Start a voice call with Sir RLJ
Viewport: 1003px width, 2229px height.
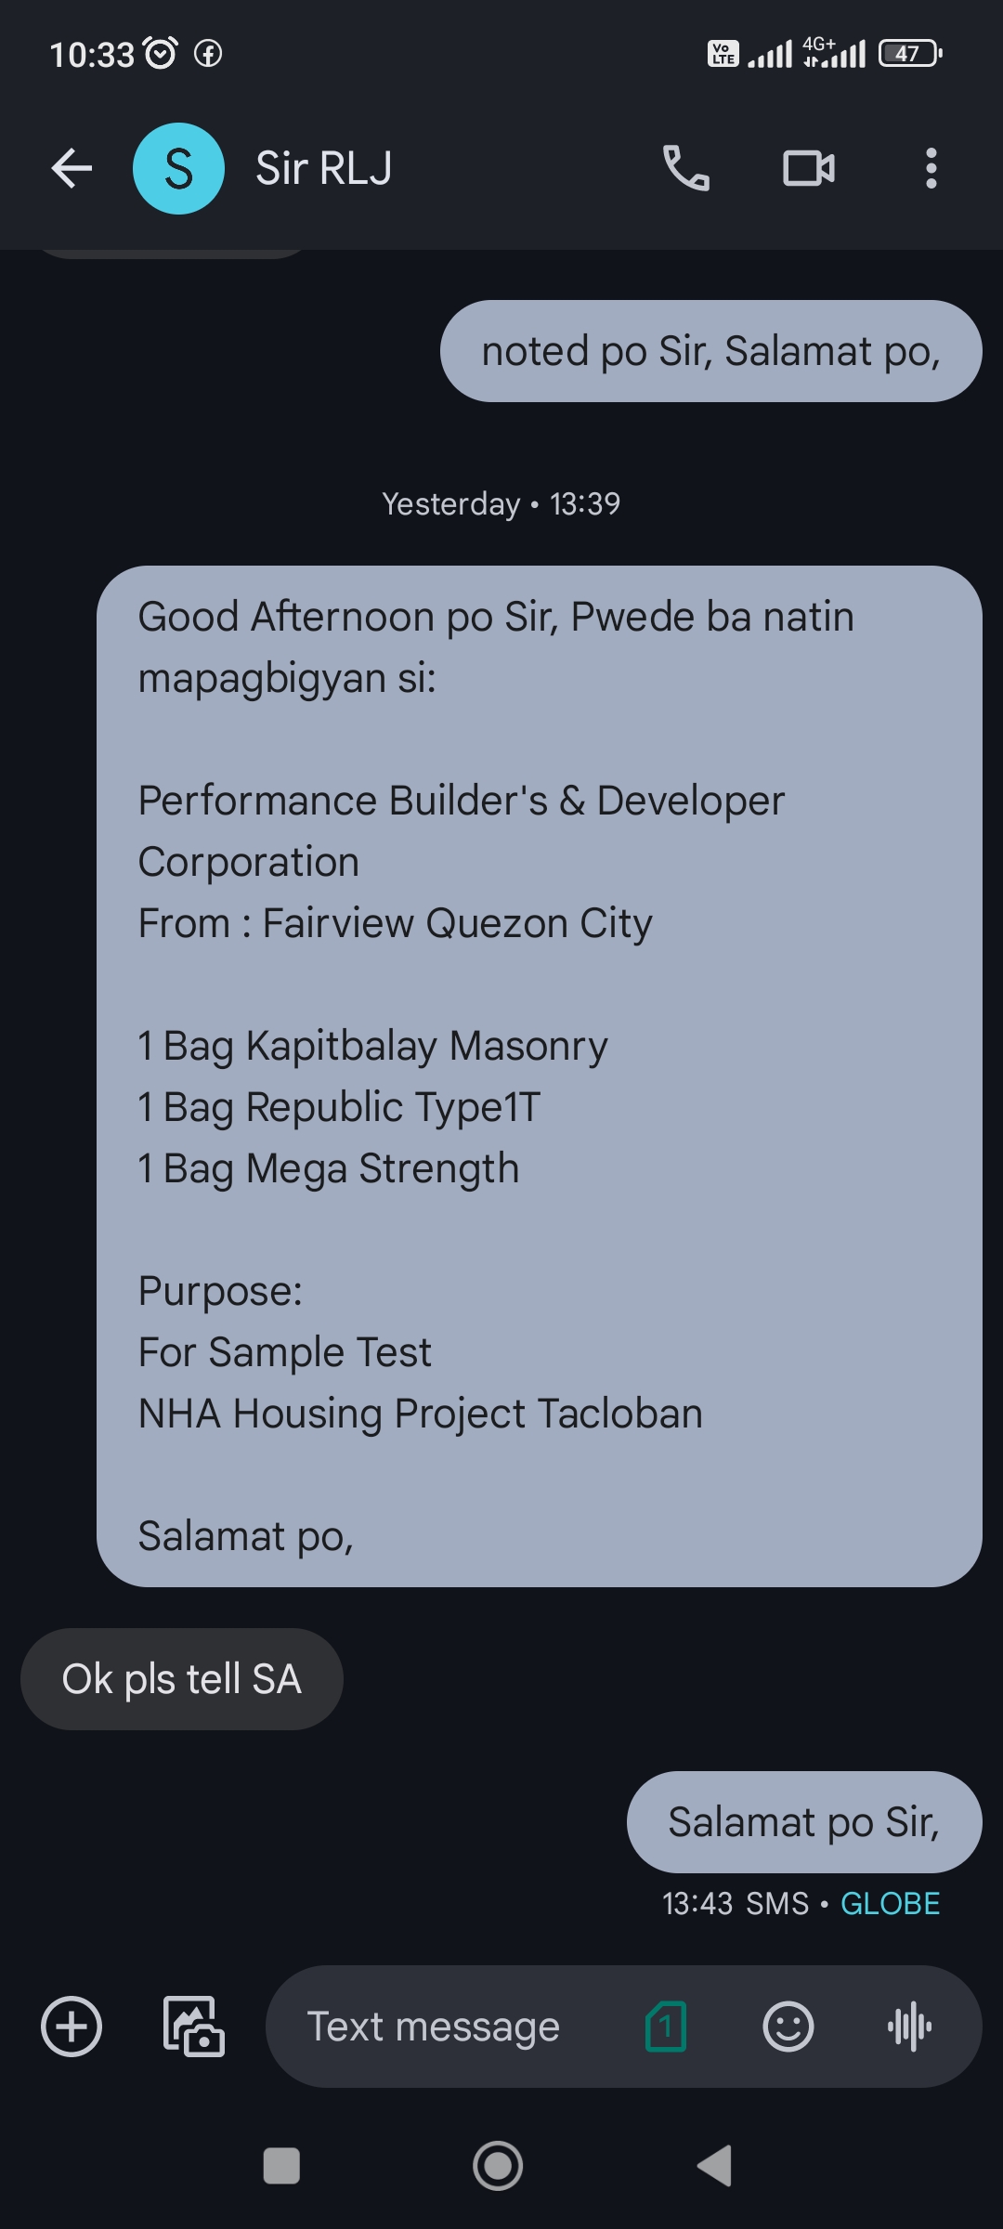click(x=686, y=169)
